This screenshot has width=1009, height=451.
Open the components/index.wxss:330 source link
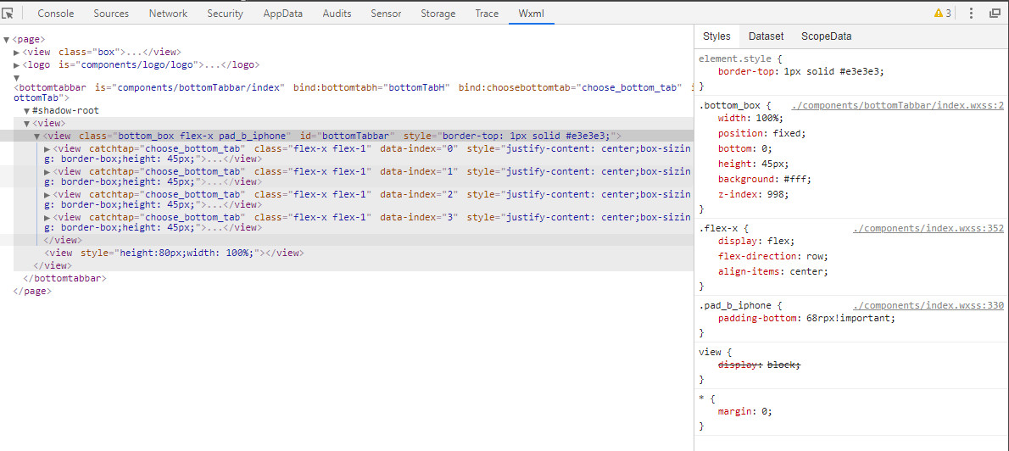tap(928, 306)
